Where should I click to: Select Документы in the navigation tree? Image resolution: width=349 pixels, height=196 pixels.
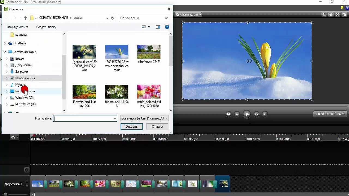(23, 65)
